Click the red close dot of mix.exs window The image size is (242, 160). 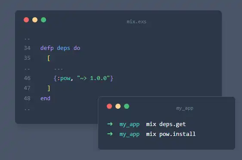(x=26, y=20)
